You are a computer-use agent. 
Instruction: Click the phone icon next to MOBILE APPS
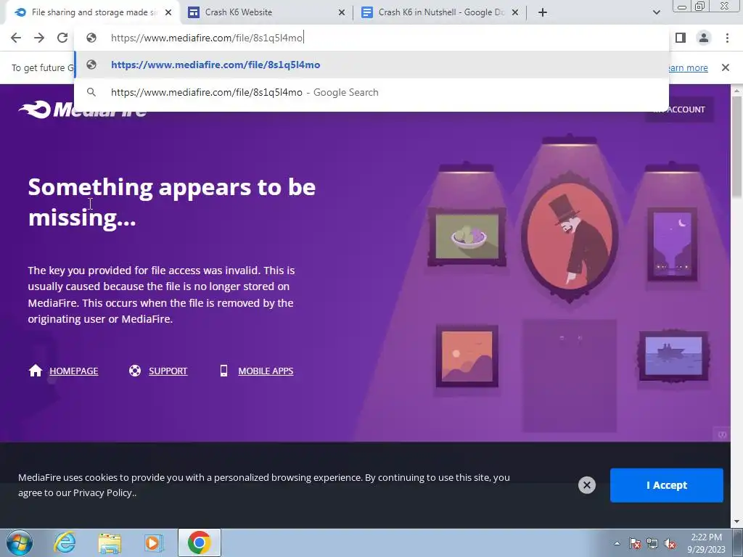[x=223, y=371]
